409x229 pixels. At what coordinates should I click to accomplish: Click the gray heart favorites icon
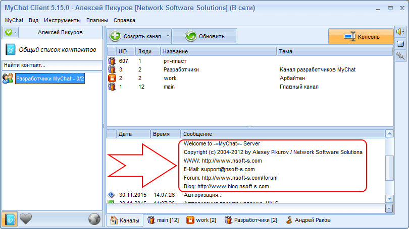click(26, 219)
